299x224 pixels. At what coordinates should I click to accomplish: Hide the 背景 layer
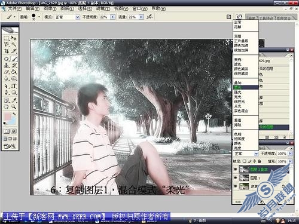(236, 186)
